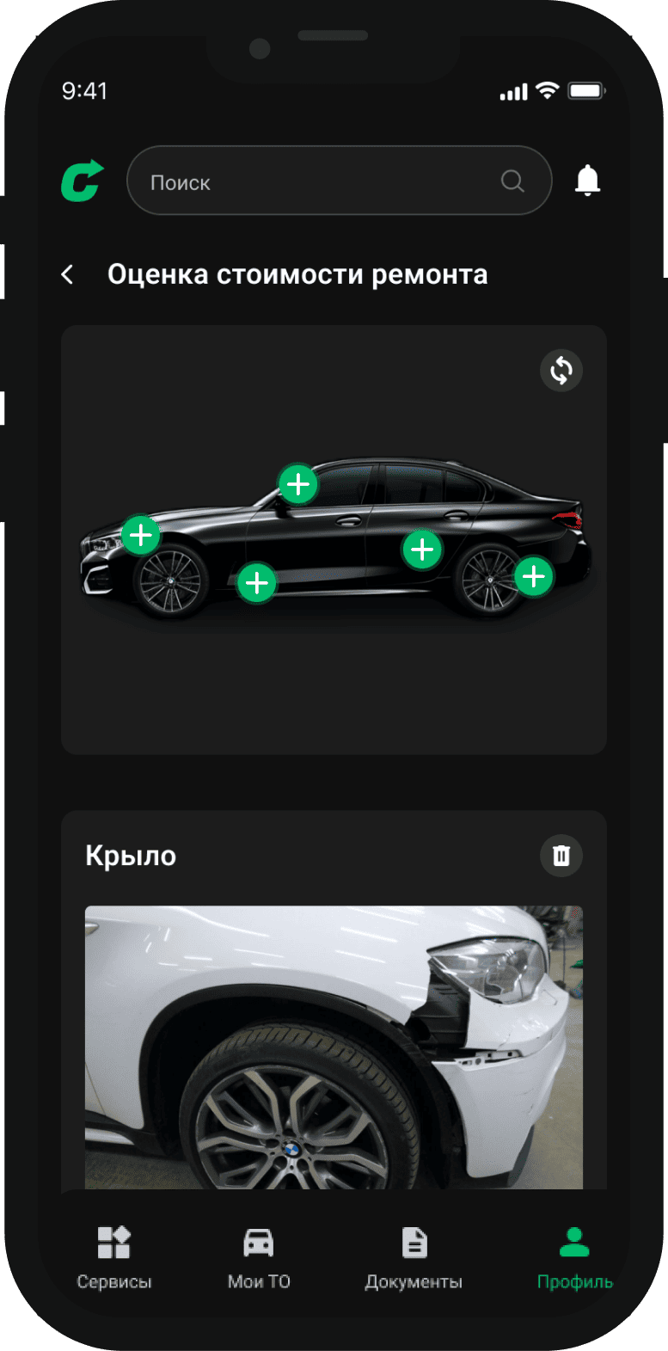Open the Документы tab
The width and height of the screenshot is (668, 1351).
click(414, 1257)
